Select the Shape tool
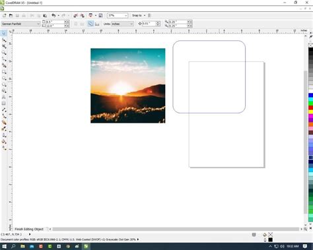The height and width of the screenshot is (250, 313). 4,40
